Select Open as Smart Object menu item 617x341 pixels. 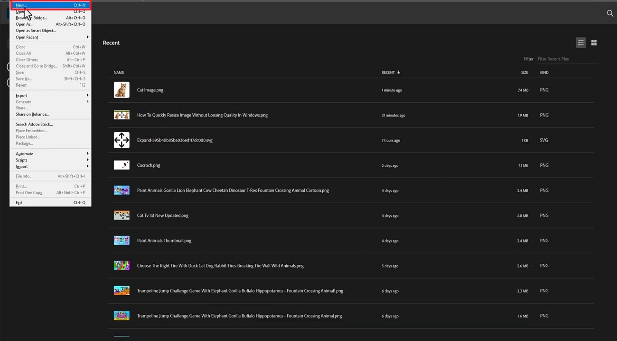coord(36,31)
